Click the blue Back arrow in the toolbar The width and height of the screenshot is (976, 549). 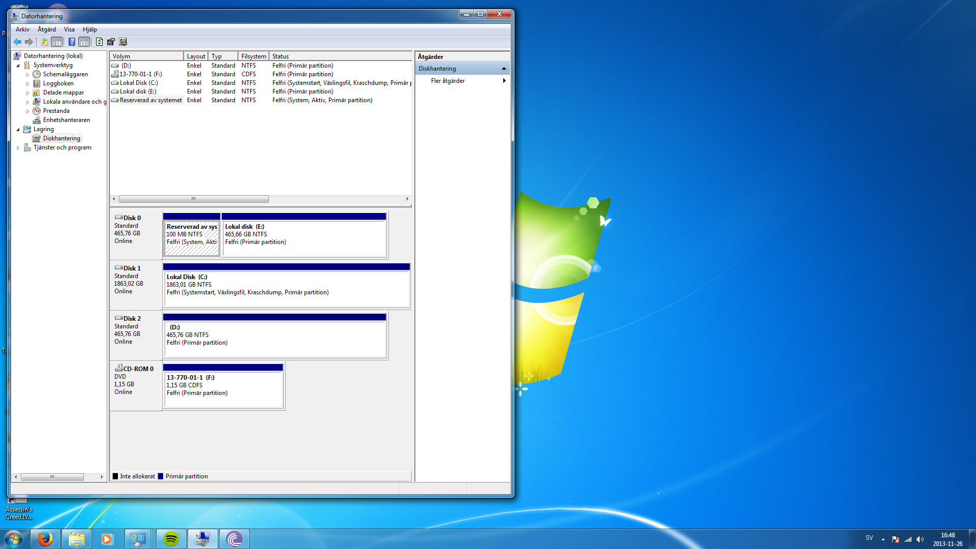coord(17,42)
